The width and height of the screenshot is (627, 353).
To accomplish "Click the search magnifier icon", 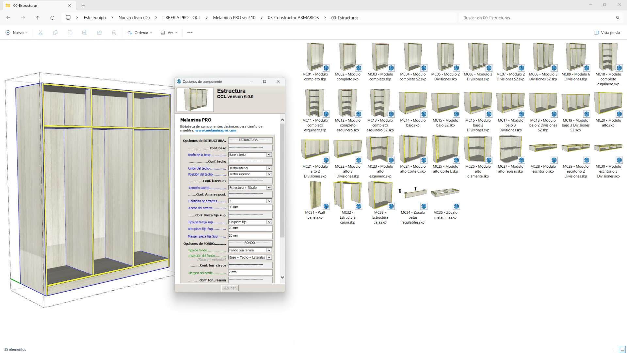I will [618, 18].
